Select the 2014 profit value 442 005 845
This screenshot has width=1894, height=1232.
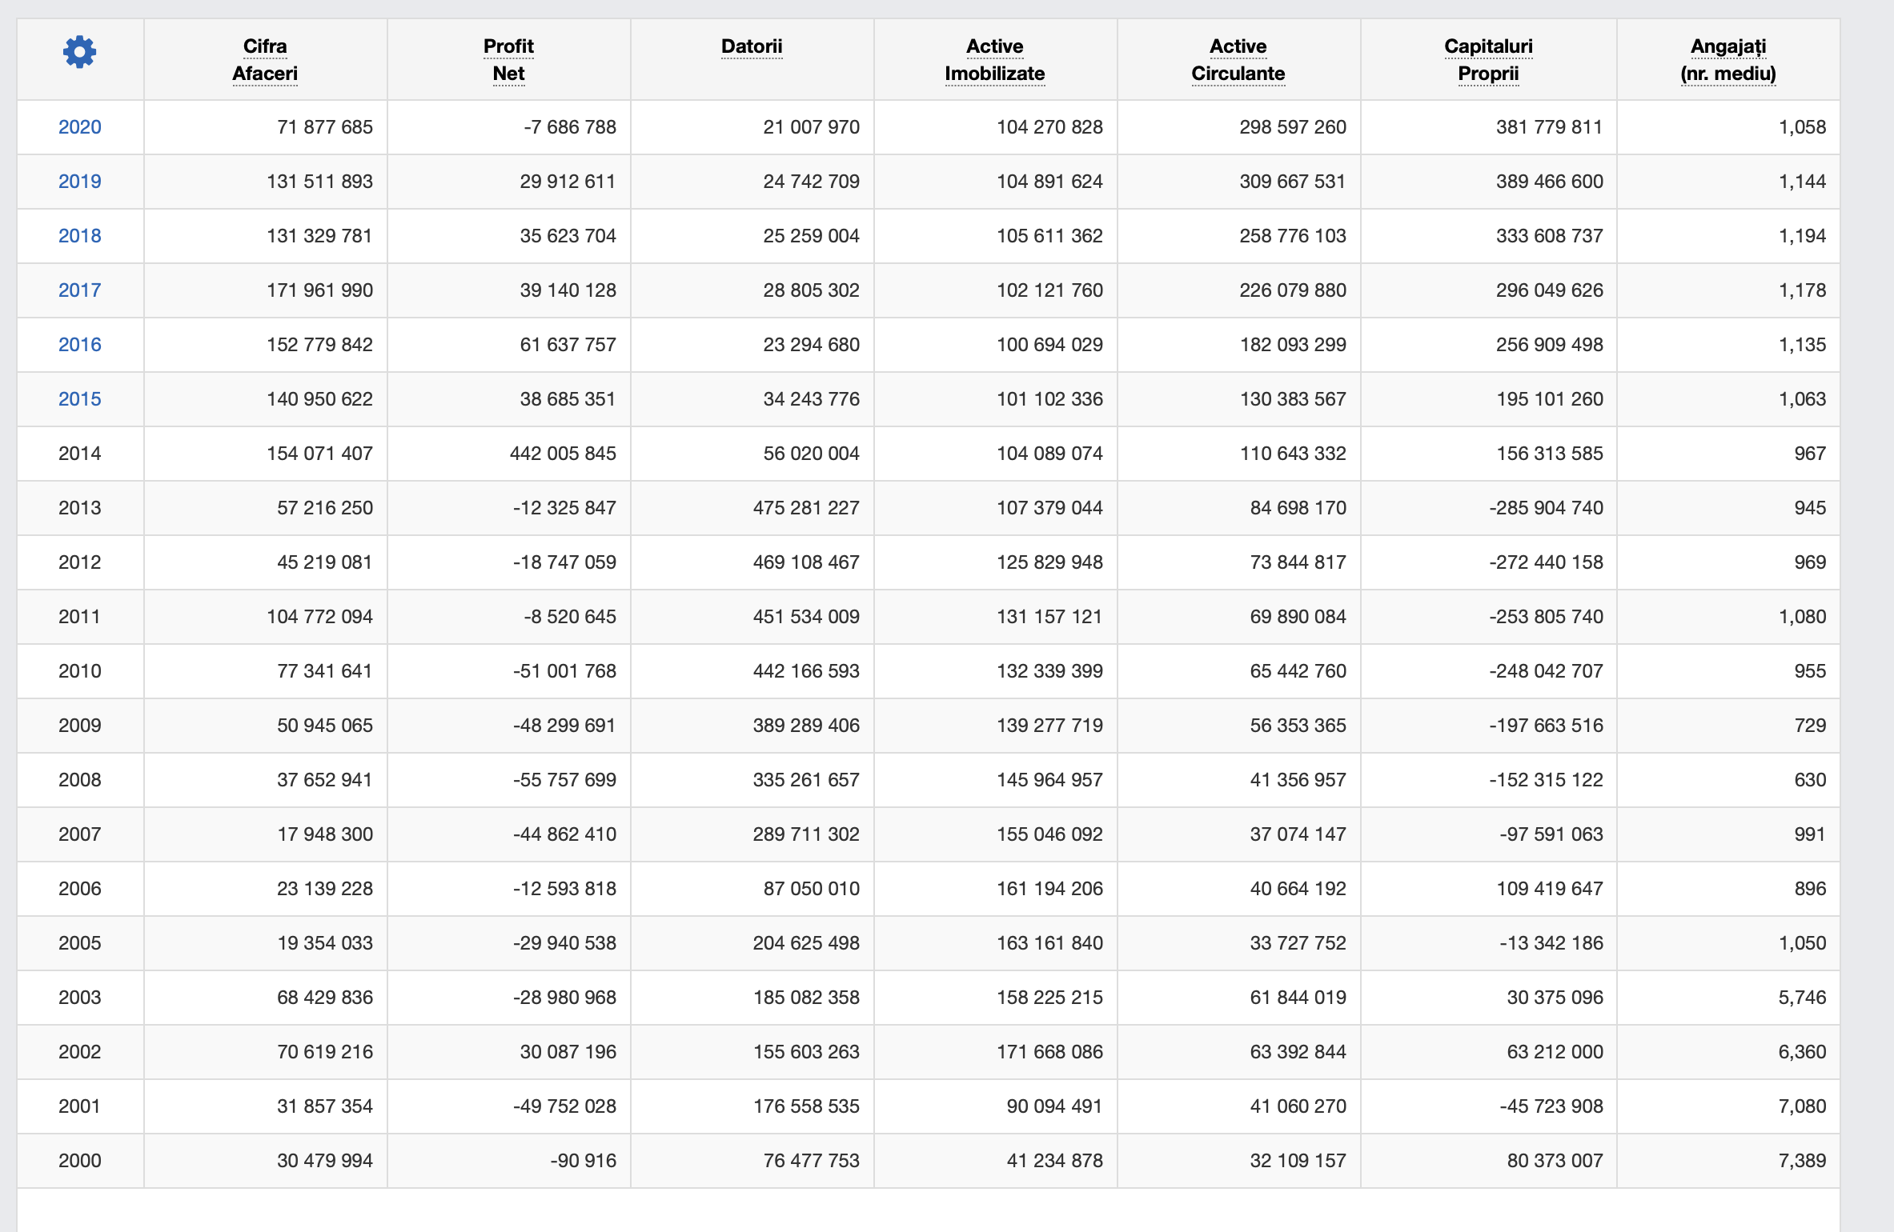click(563, 454)
